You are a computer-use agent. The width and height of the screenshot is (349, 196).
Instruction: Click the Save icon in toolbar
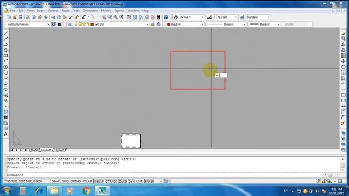pyautogui.click(x=21, y=17)
